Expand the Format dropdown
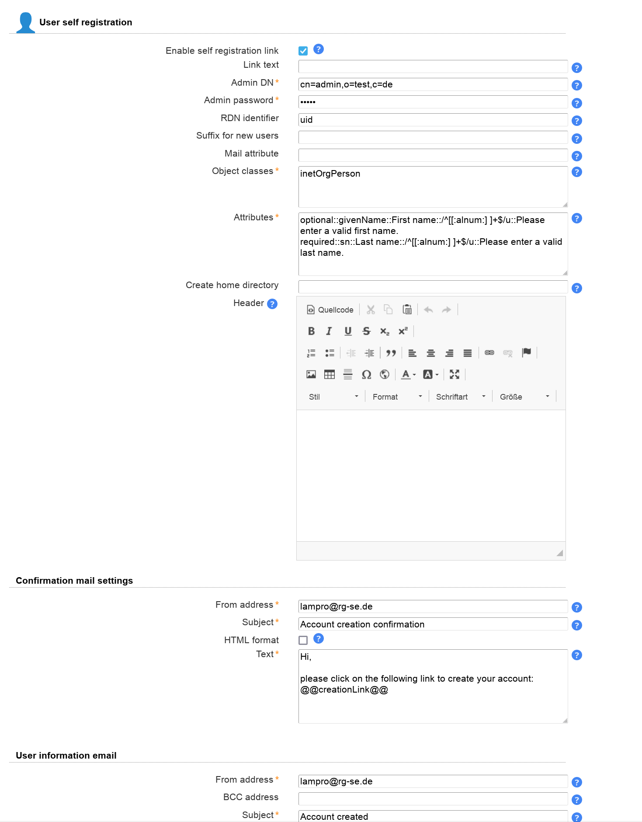This screenshot has width=642, height=822. [397, 397]
